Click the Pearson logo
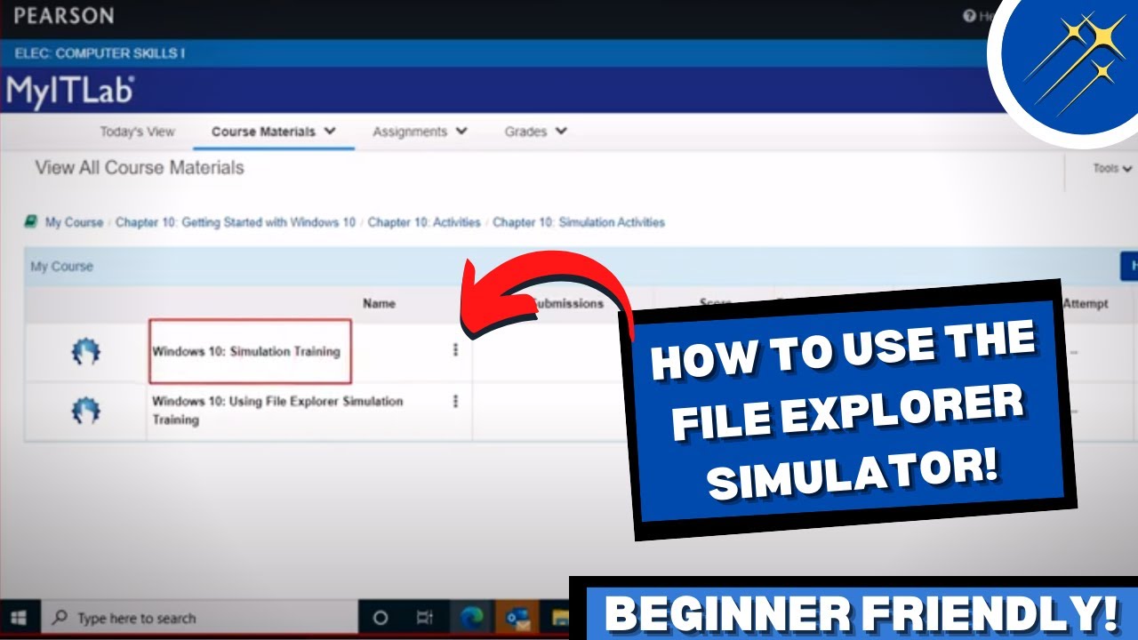Viewport: 1138px width, 640px height. pos(63,16)
